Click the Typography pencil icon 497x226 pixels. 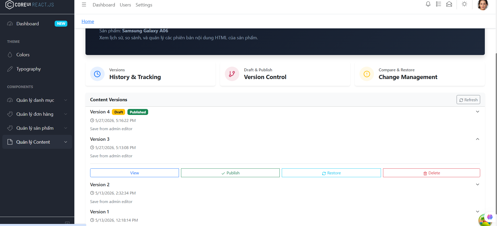[x=10, y=69]
